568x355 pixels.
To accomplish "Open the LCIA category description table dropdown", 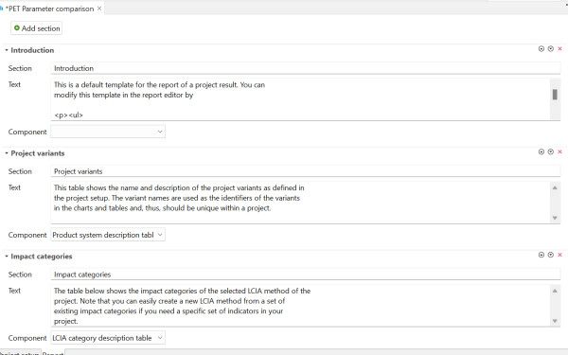I will [108, 338].
